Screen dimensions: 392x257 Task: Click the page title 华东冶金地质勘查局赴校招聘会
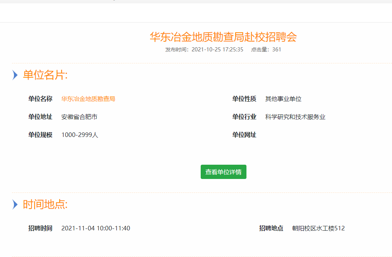(x=223, y=37)
